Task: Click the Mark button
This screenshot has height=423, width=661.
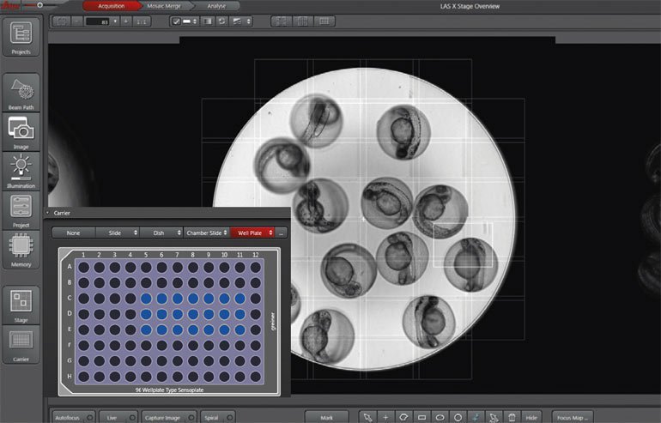Action: click(x=326, y=417)
